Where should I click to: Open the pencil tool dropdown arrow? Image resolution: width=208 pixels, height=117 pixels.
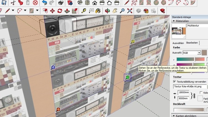point(13,10)
